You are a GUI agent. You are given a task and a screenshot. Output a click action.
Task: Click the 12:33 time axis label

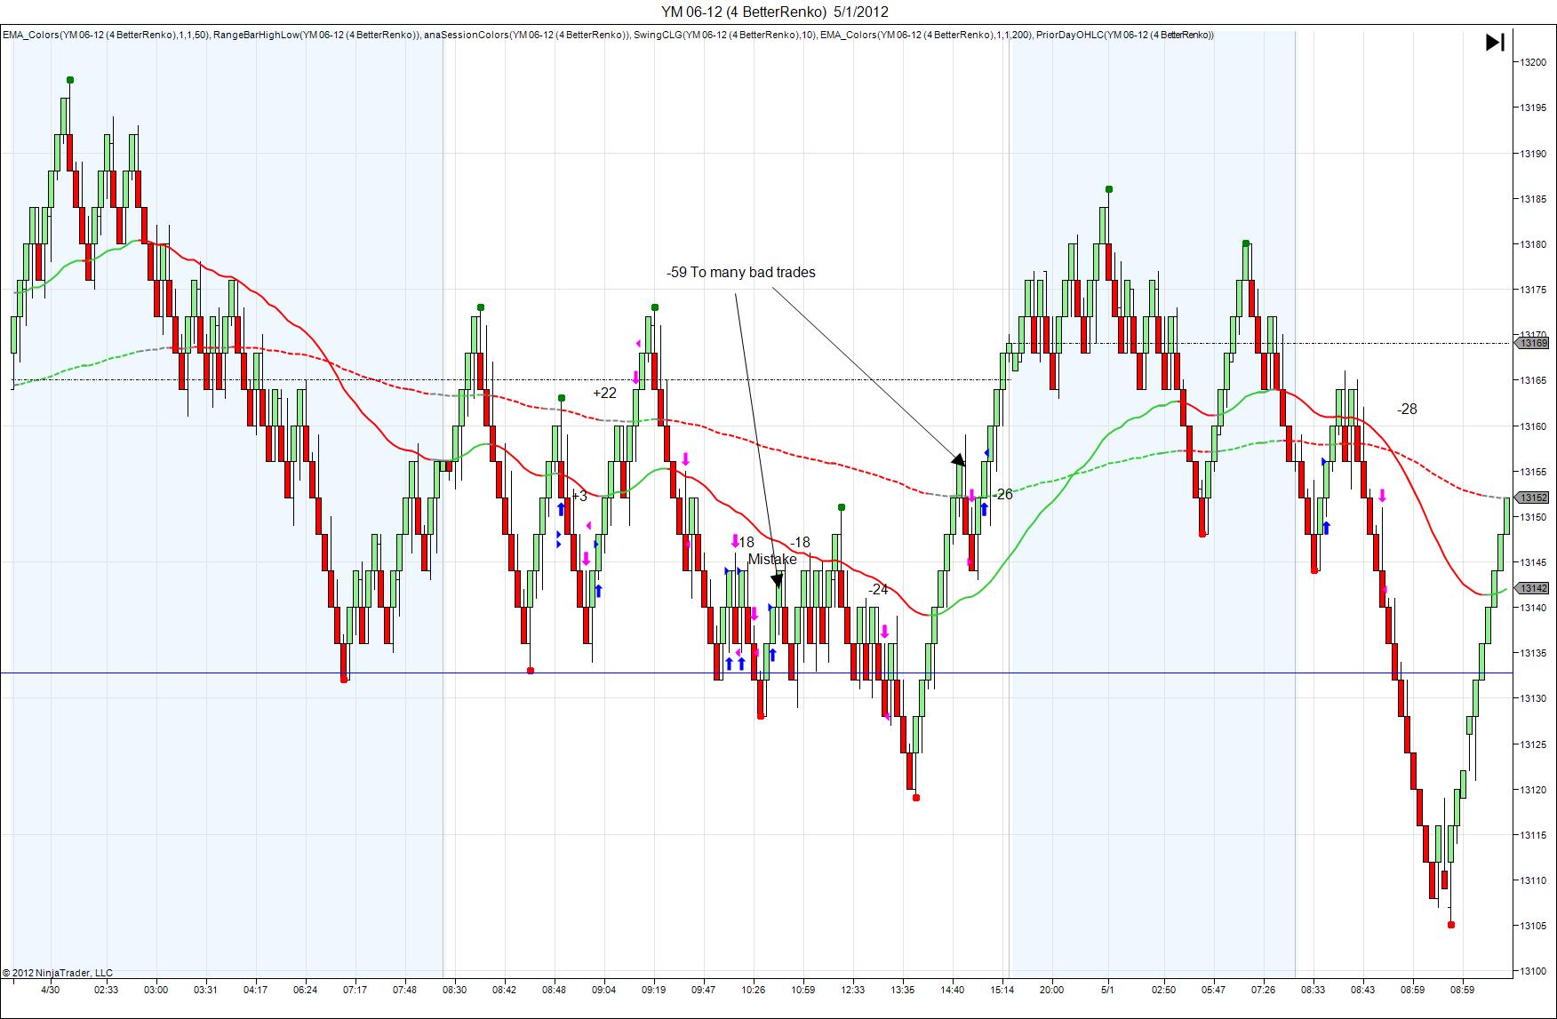click(852, 990)
